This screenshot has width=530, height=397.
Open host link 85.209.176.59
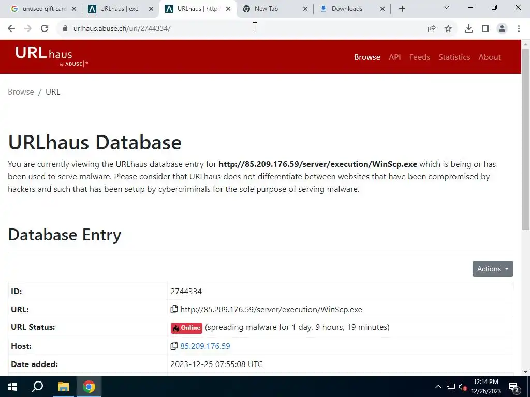(205, 346)
